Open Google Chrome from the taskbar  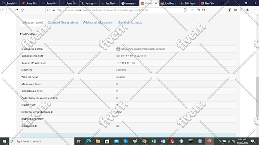(x=144, y=141)
